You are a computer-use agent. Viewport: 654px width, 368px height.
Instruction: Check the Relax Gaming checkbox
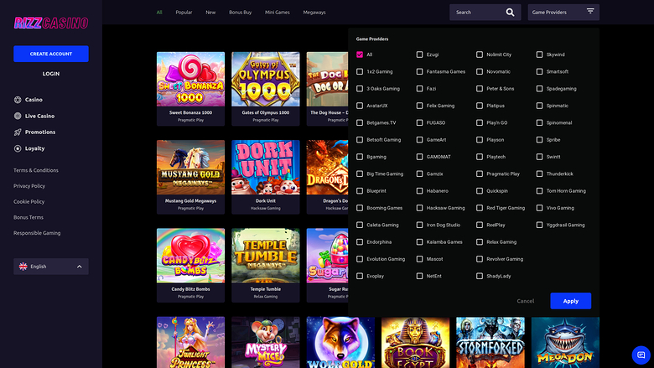(480, 241)
